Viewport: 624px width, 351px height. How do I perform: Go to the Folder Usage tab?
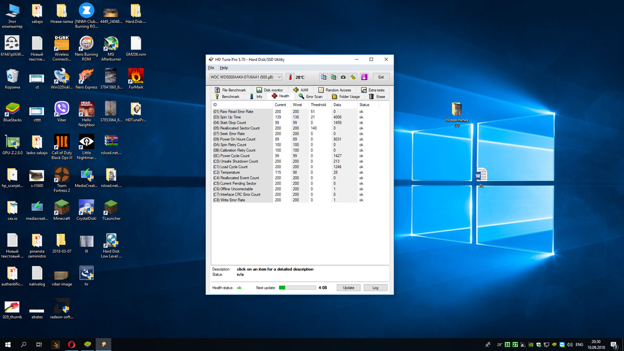pyautogui.click(x=346, y=96)
